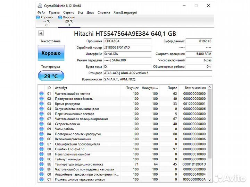Open the Файл menu
The width and height of the screenshot is (250, 187).
tap(41, 12)
